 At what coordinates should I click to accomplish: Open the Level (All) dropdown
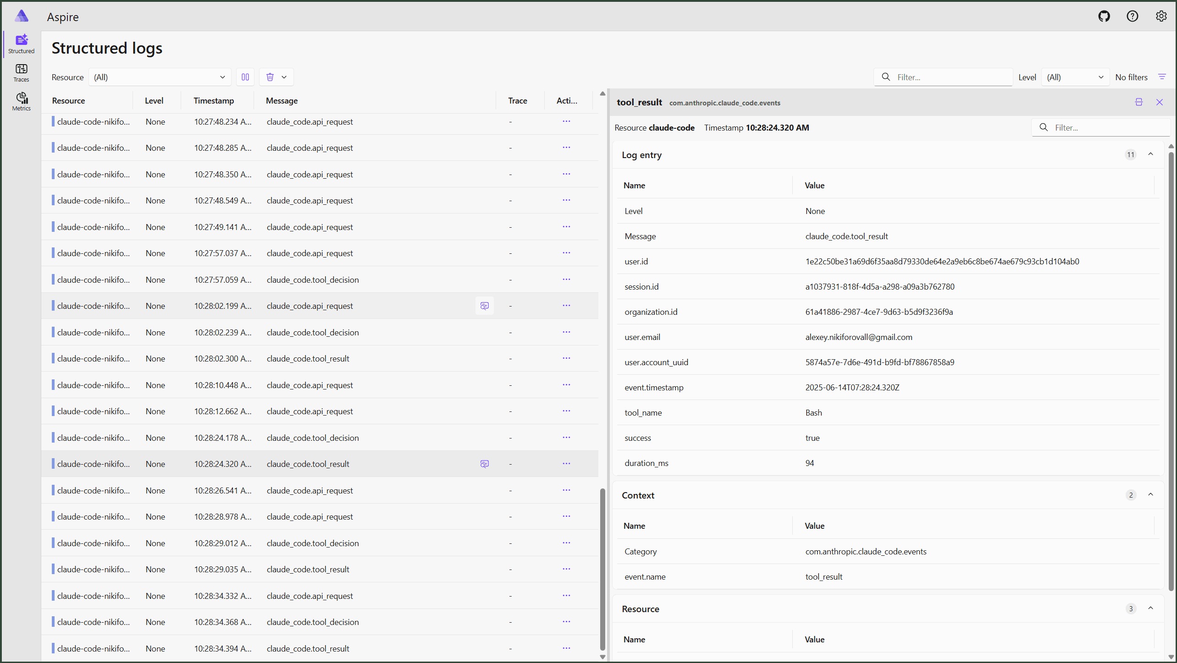click(1075, 77)
